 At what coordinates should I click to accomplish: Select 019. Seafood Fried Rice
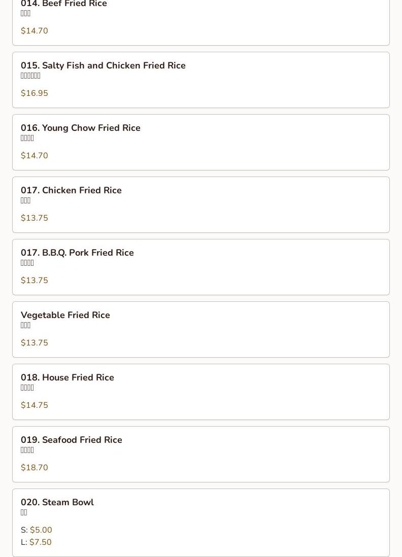click(x=72, y=440)
